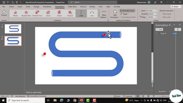Open the Share dropdown arrow
The height and width of the screenshot is (103, 183).
pyautogui.click(x=180, y=7)
